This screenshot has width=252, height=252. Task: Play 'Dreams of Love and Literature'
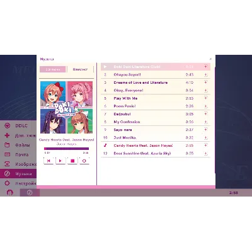click(156, 83)
